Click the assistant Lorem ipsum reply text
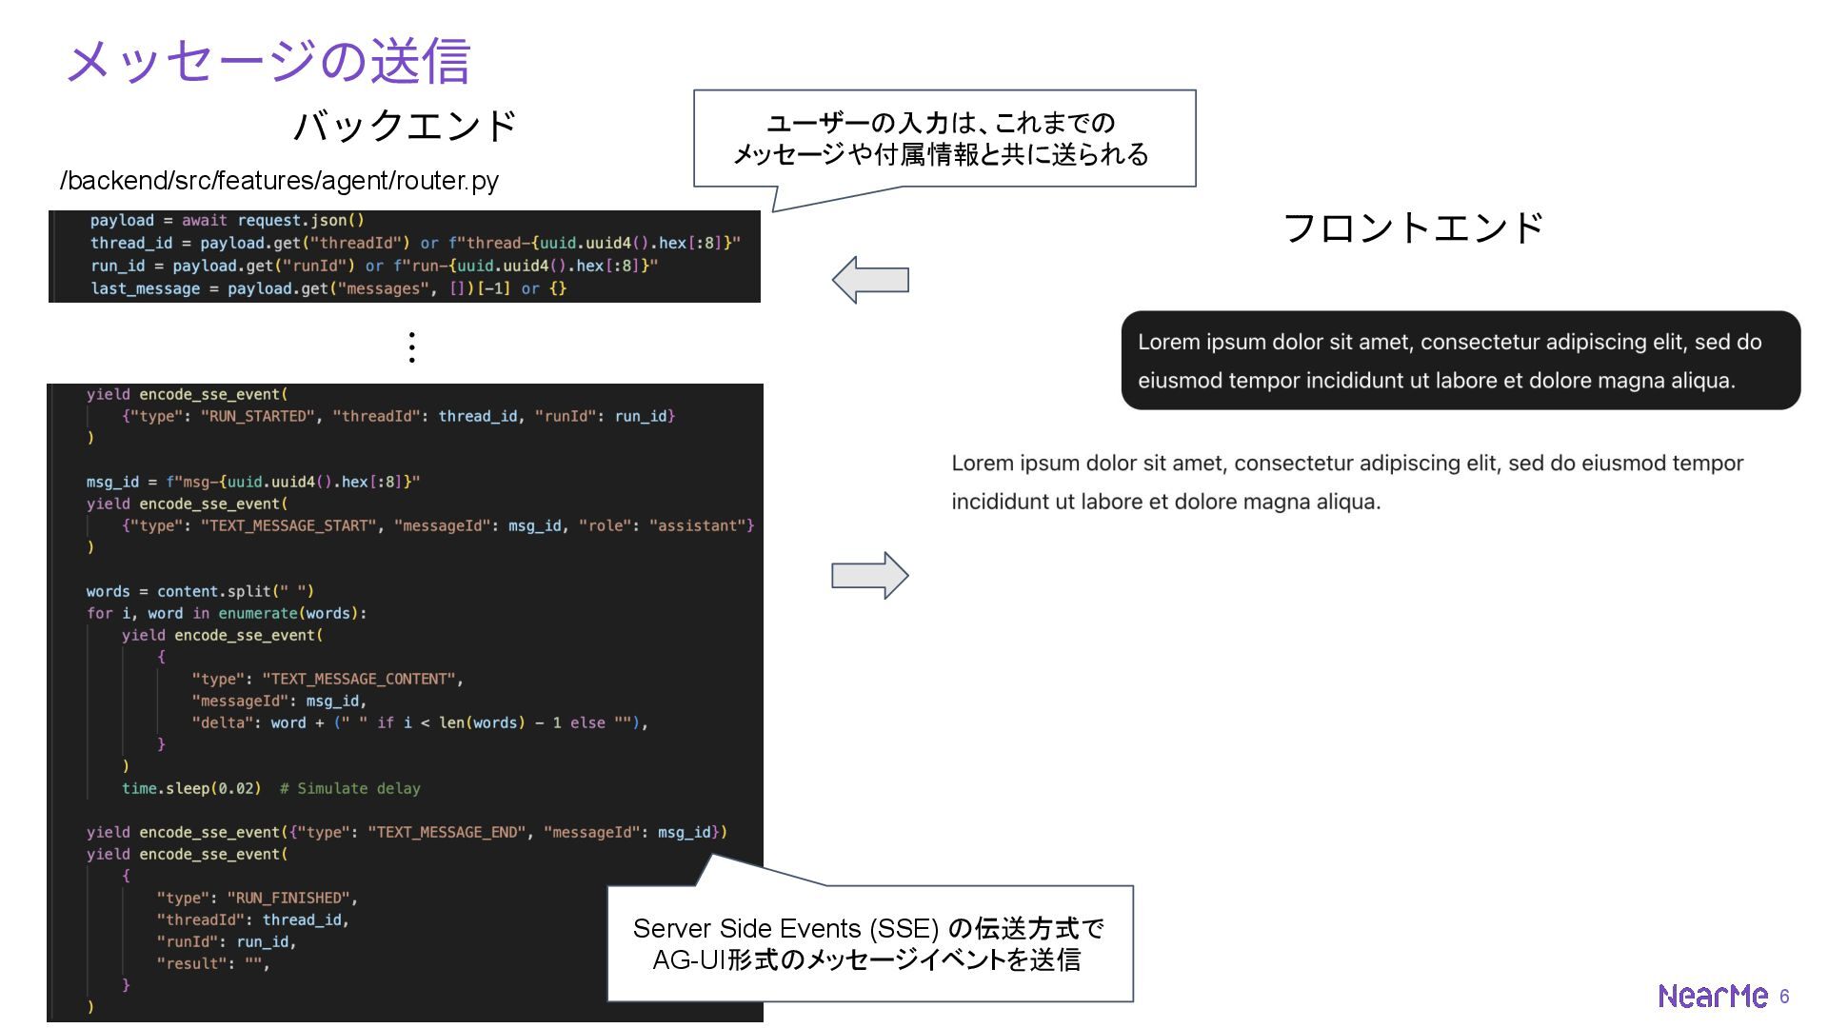 [x=1346, y=482]
